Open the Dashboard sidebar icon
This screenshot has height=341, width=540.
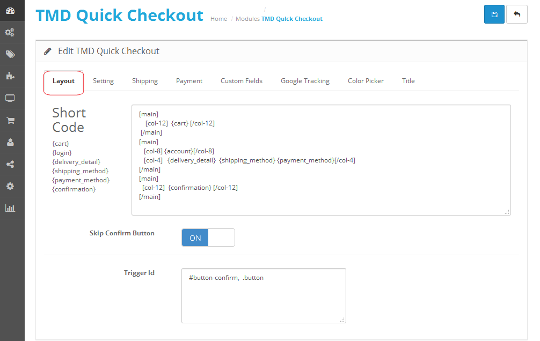click(10, 11)
